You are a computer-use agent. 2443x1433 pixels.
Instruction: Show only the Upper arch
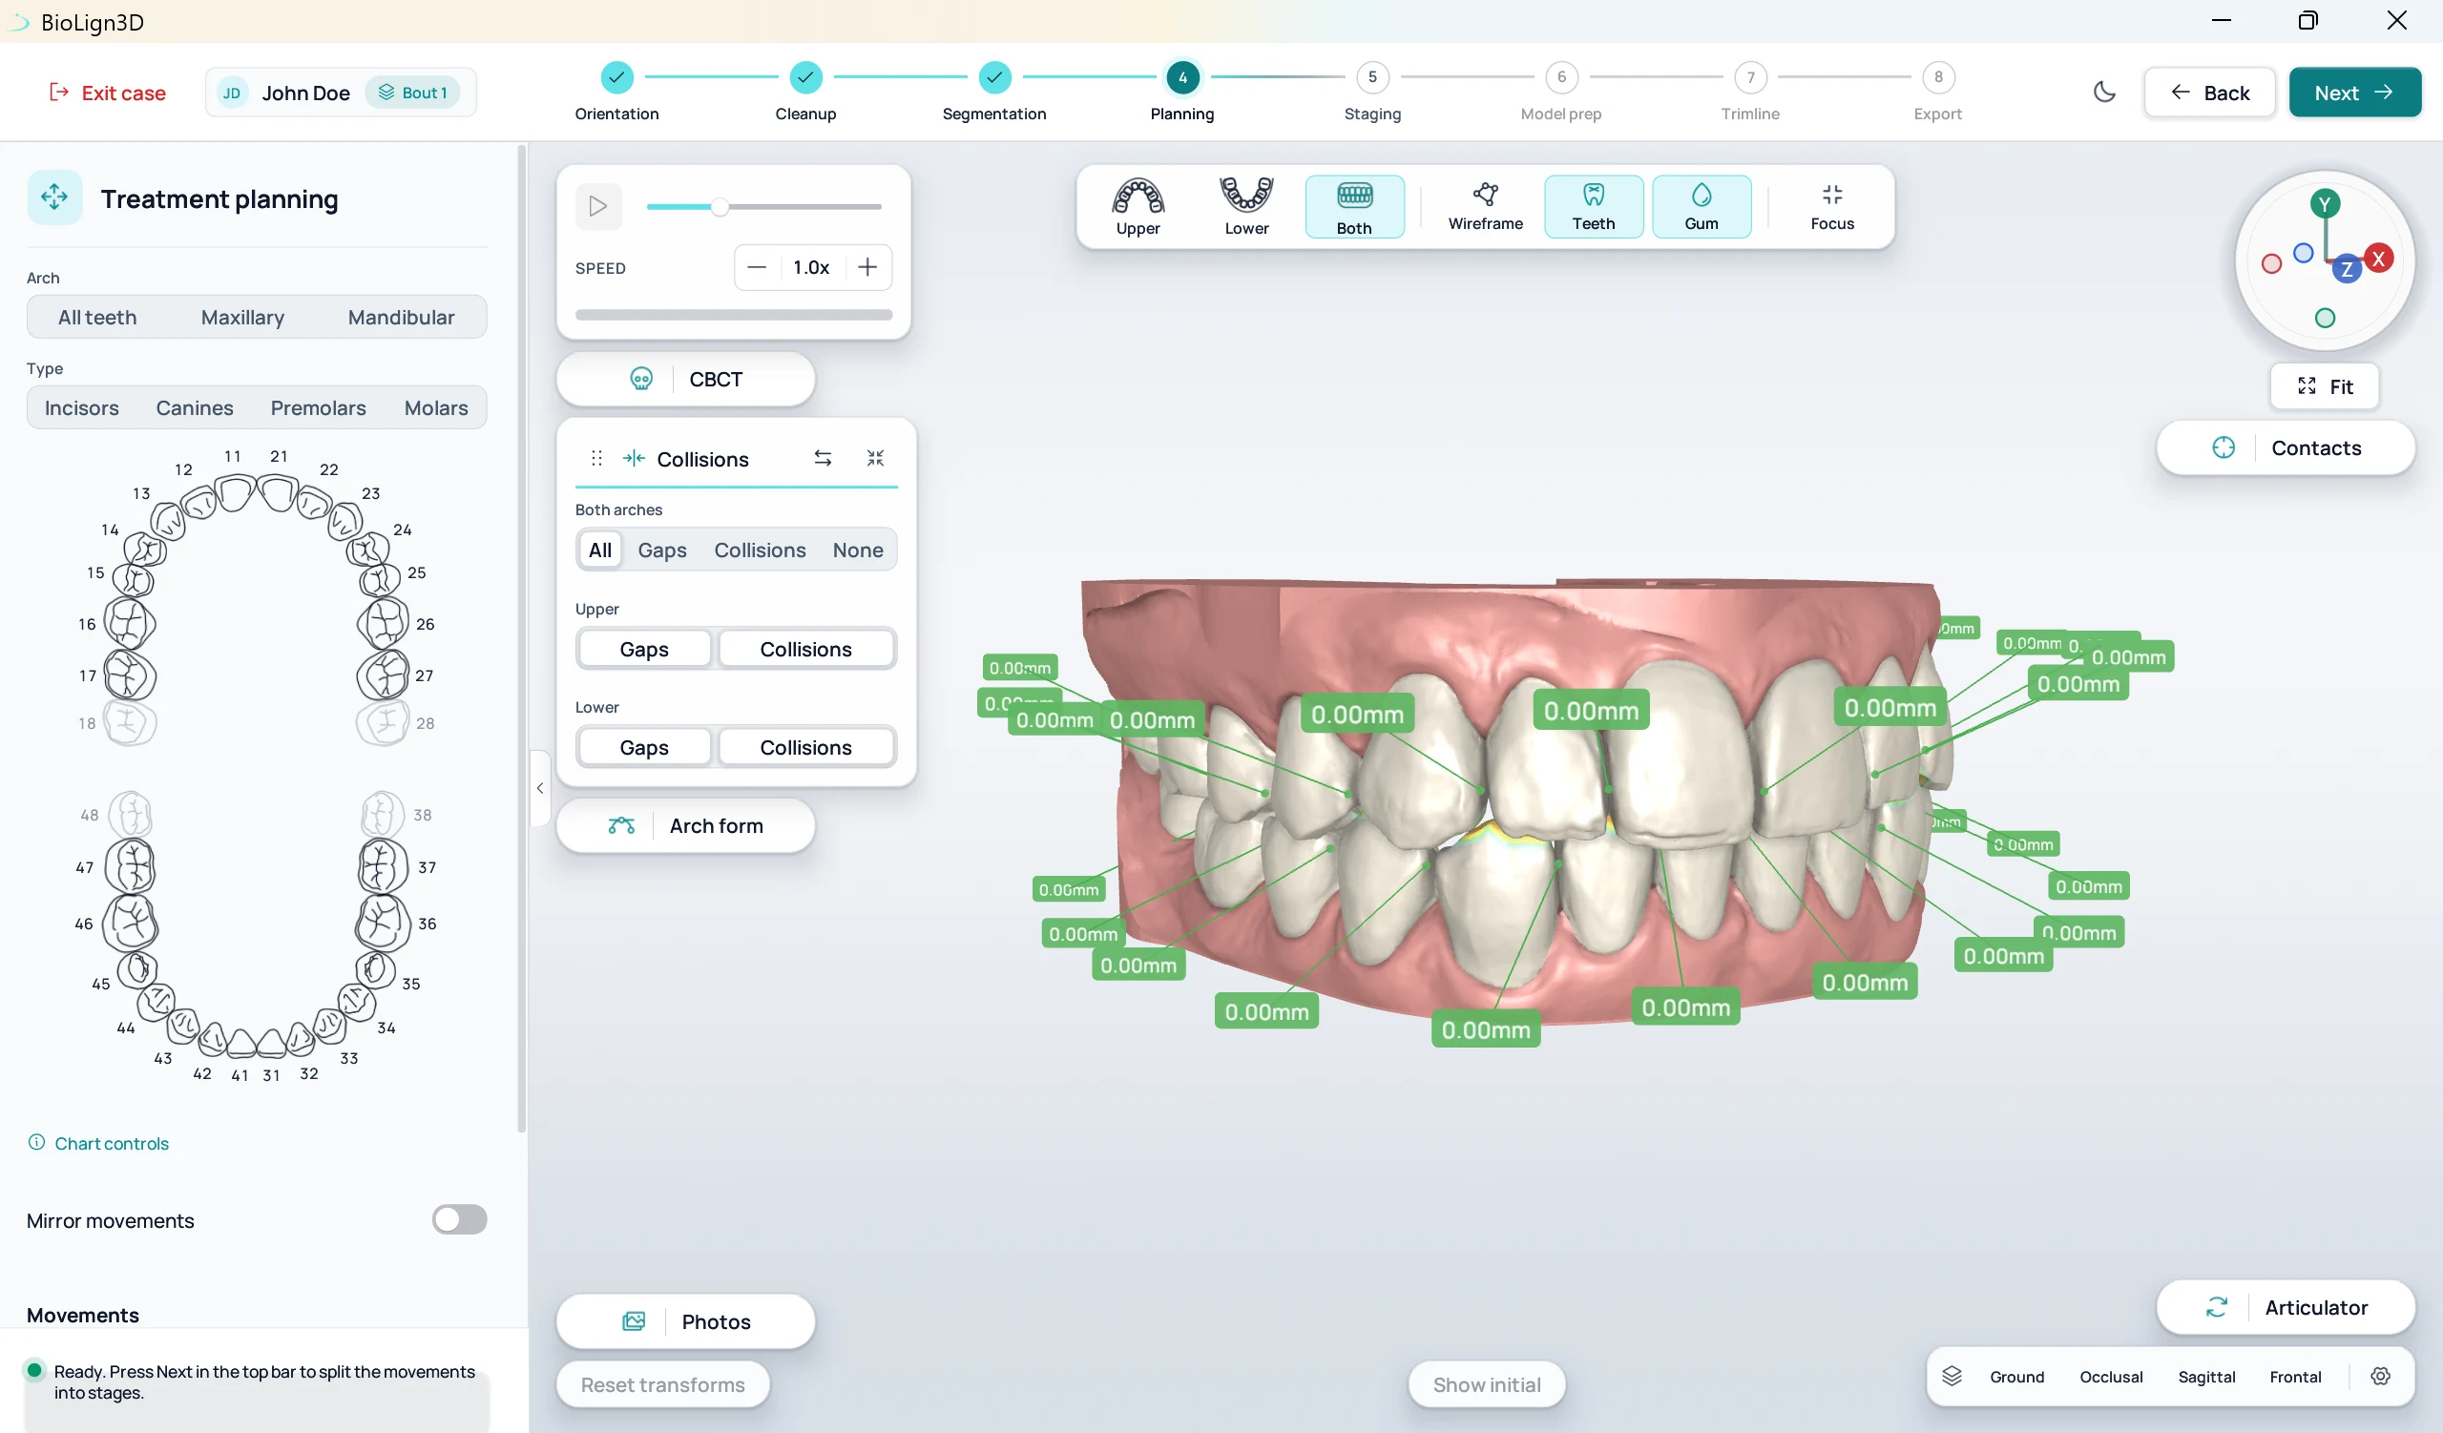tap(1138, 206)
